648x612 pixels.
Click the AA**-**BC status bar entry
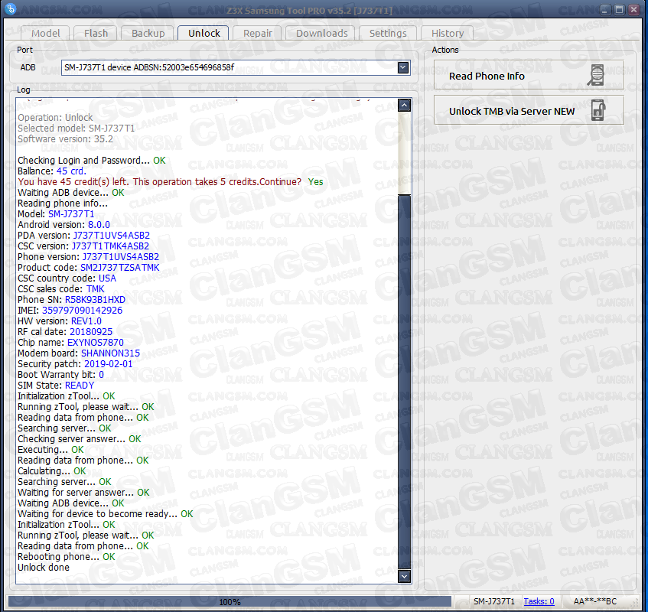click(595, 601)
